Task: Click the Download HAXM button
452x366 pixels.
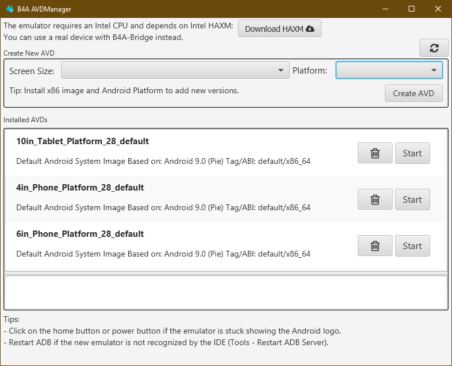Action: pyautogui.click(x=279, y=29)
